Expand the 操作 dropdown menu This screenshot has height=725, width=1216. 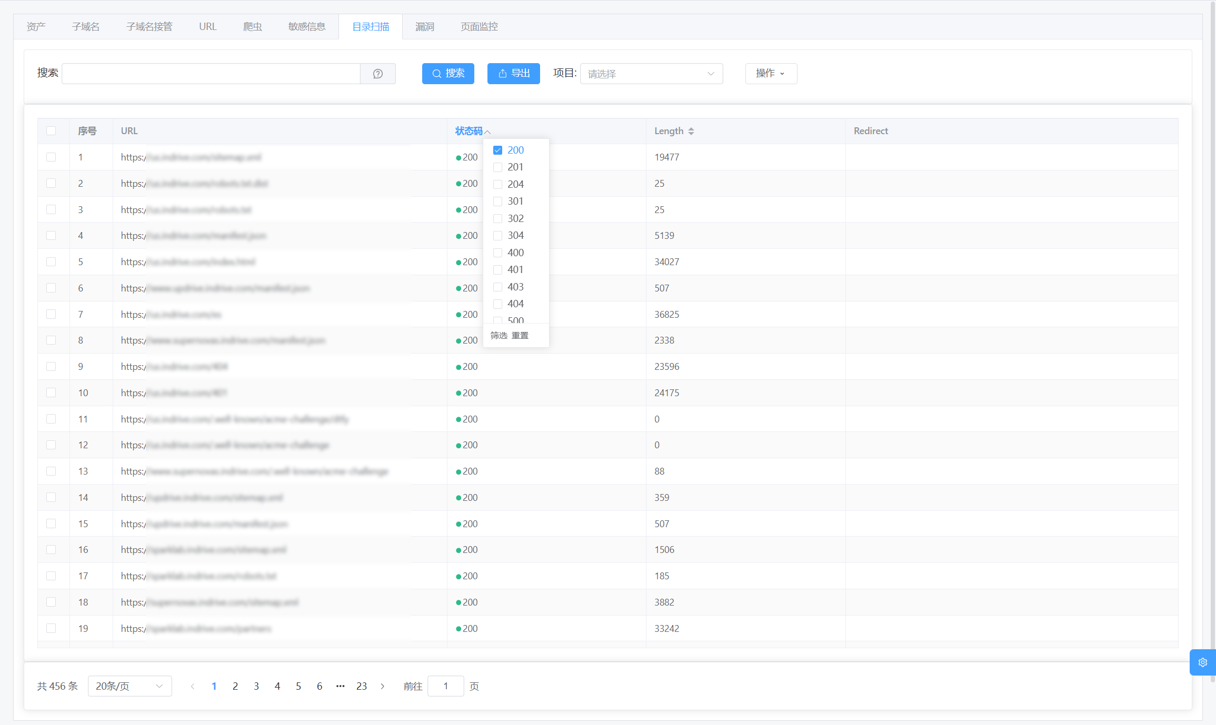pyautogui.click(x=771, y=74)
